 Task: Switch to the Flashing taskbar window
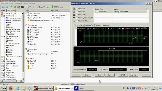[84, 88]
